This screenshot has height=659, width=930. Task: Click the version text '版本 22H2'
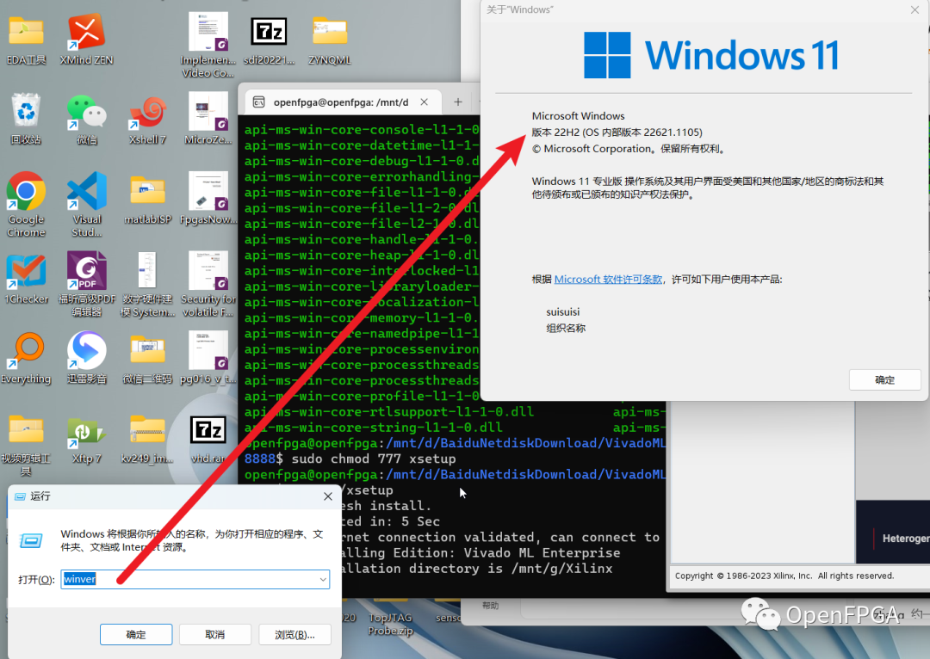555,132
